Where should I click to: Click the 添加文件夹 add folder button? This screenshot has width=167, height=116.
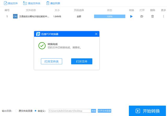(32, 3)
